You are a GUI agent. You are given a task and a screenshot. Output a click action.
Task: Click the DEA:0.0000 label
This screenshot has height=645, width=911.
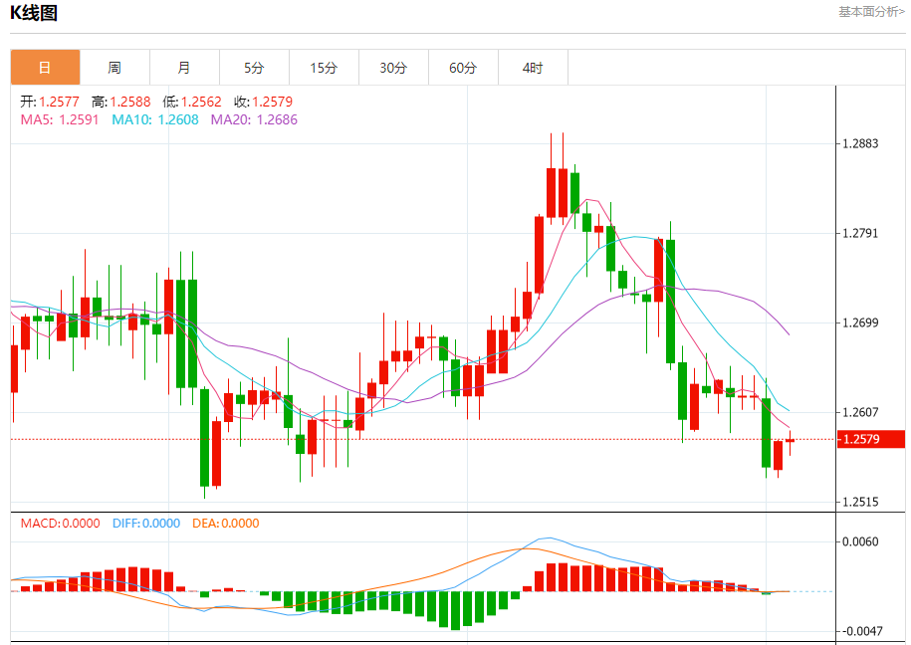click(x=226, y=523)
